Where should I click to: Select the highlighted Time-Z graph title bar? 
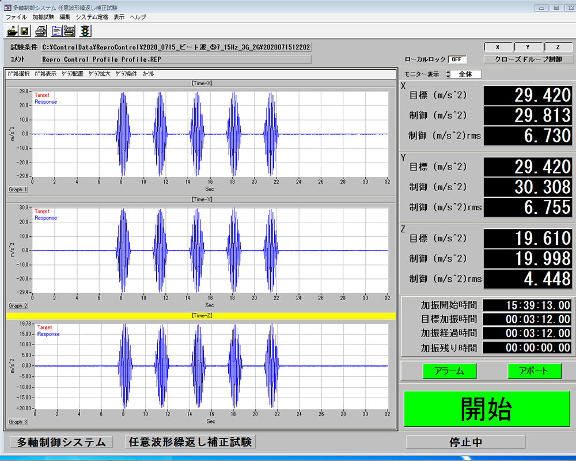[x=201, y=315]
